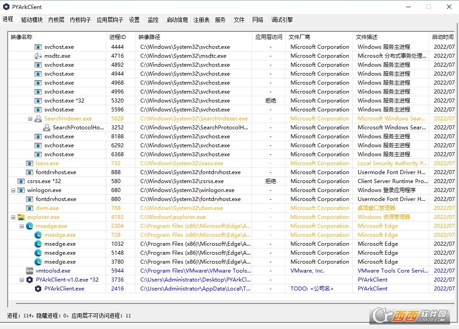
Task: Select Local Security Authority description cell
Action: pos(391,163)
